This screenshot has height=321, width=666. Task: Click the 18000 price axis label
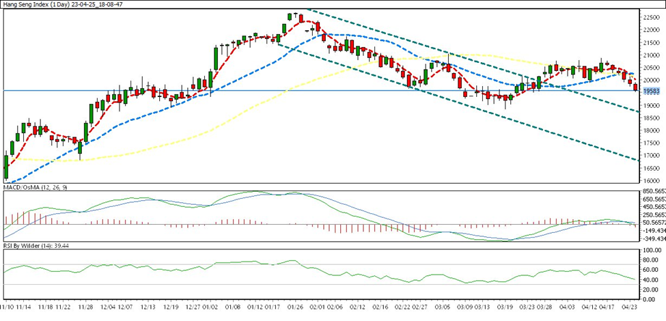[x=653, y=130]
